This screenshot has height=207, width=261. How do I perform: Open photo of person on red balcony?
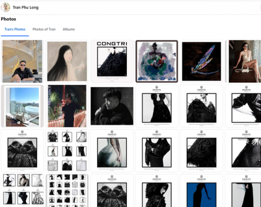click(x=67, y=106)
